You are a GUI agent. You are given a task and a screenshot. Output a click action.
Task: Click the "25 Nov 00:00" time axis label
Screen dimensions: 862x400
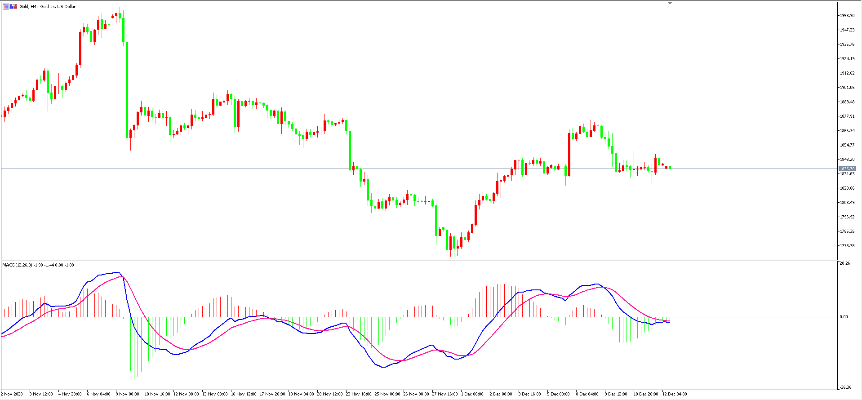click(387, 394)
